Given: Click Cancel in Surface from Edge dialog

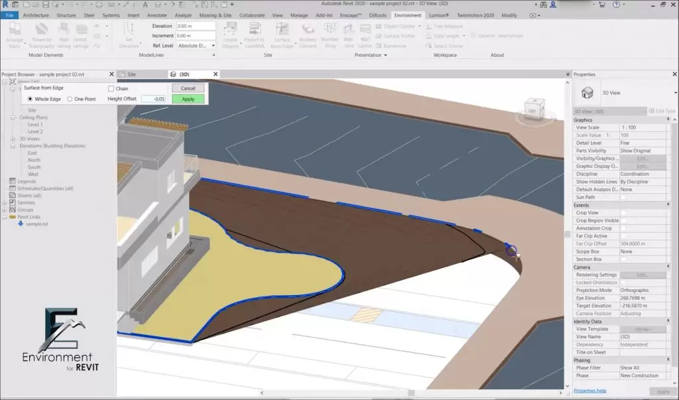Looking at the screenshot, I should [x=188, y=88].
